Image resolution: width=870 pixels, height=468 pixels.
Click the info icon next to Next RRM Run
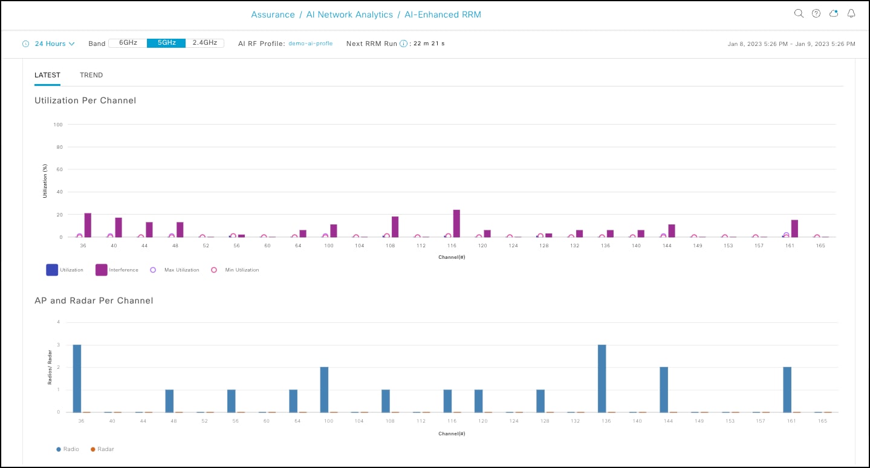pos(403,44)
